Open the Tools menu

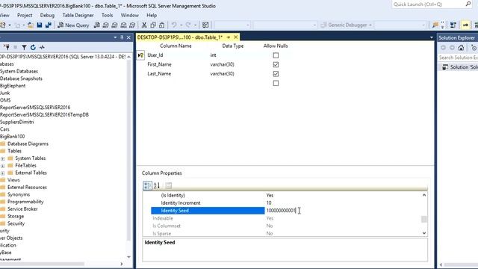(x=107, y=15)
